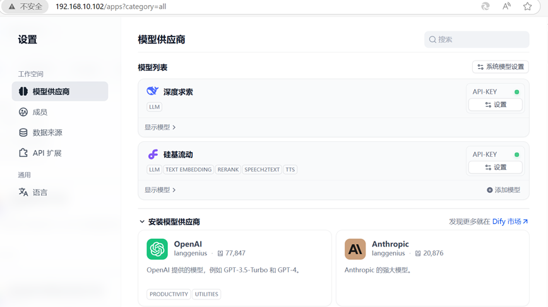Expand 显示模型 under 深度求索
This screenshot has width=548, height=307.
(160, 127)
